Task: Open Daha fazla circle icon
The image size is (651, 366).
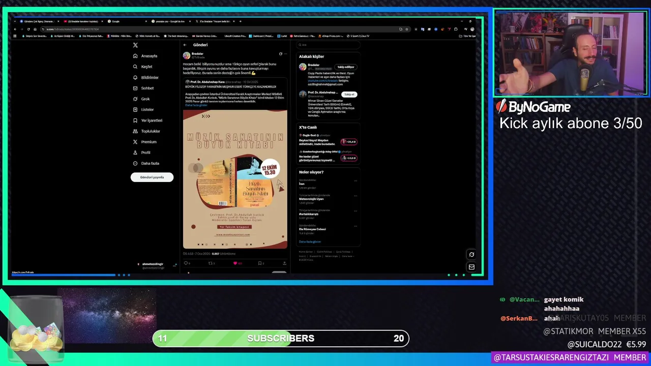Action: (x=135, y=163)
